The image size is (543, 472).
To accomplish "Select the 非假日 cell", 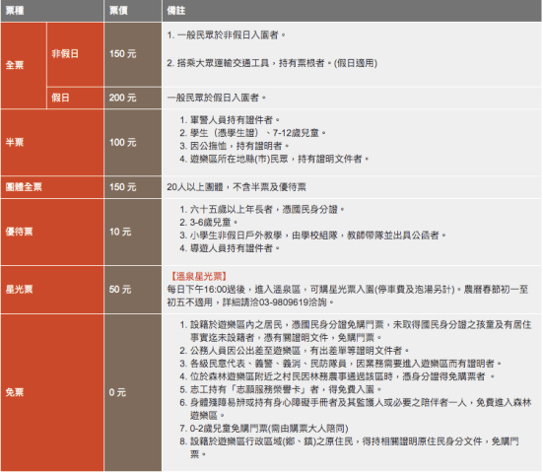I will point(75,54).
